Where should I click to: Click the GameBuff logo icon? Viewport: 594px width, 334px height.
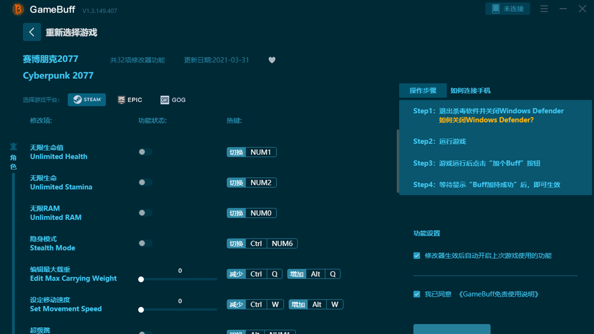tap(18, 9)
